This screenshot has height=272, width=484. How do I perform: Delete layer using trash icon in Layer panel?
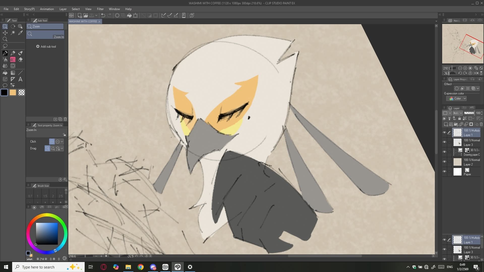click(x=481, y=124)
